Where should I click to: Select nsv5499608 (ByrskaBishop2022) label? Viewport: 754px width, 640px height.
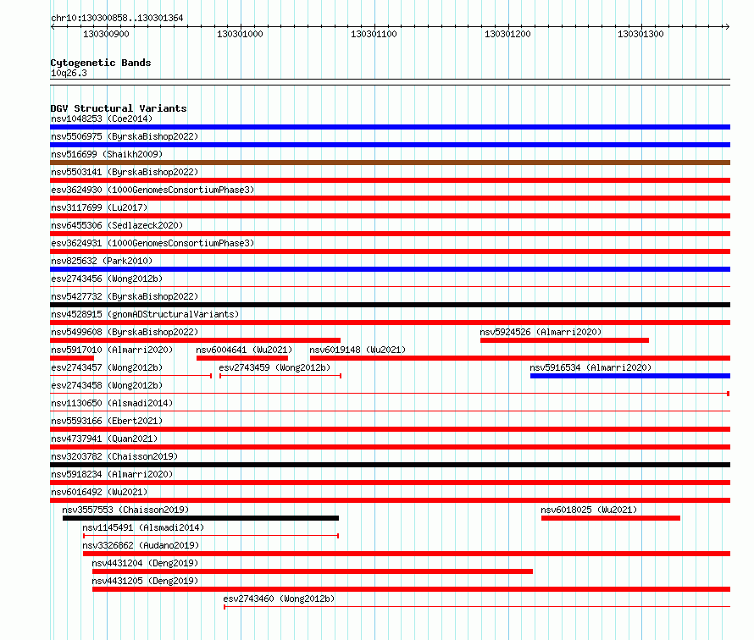click(125, 332)
